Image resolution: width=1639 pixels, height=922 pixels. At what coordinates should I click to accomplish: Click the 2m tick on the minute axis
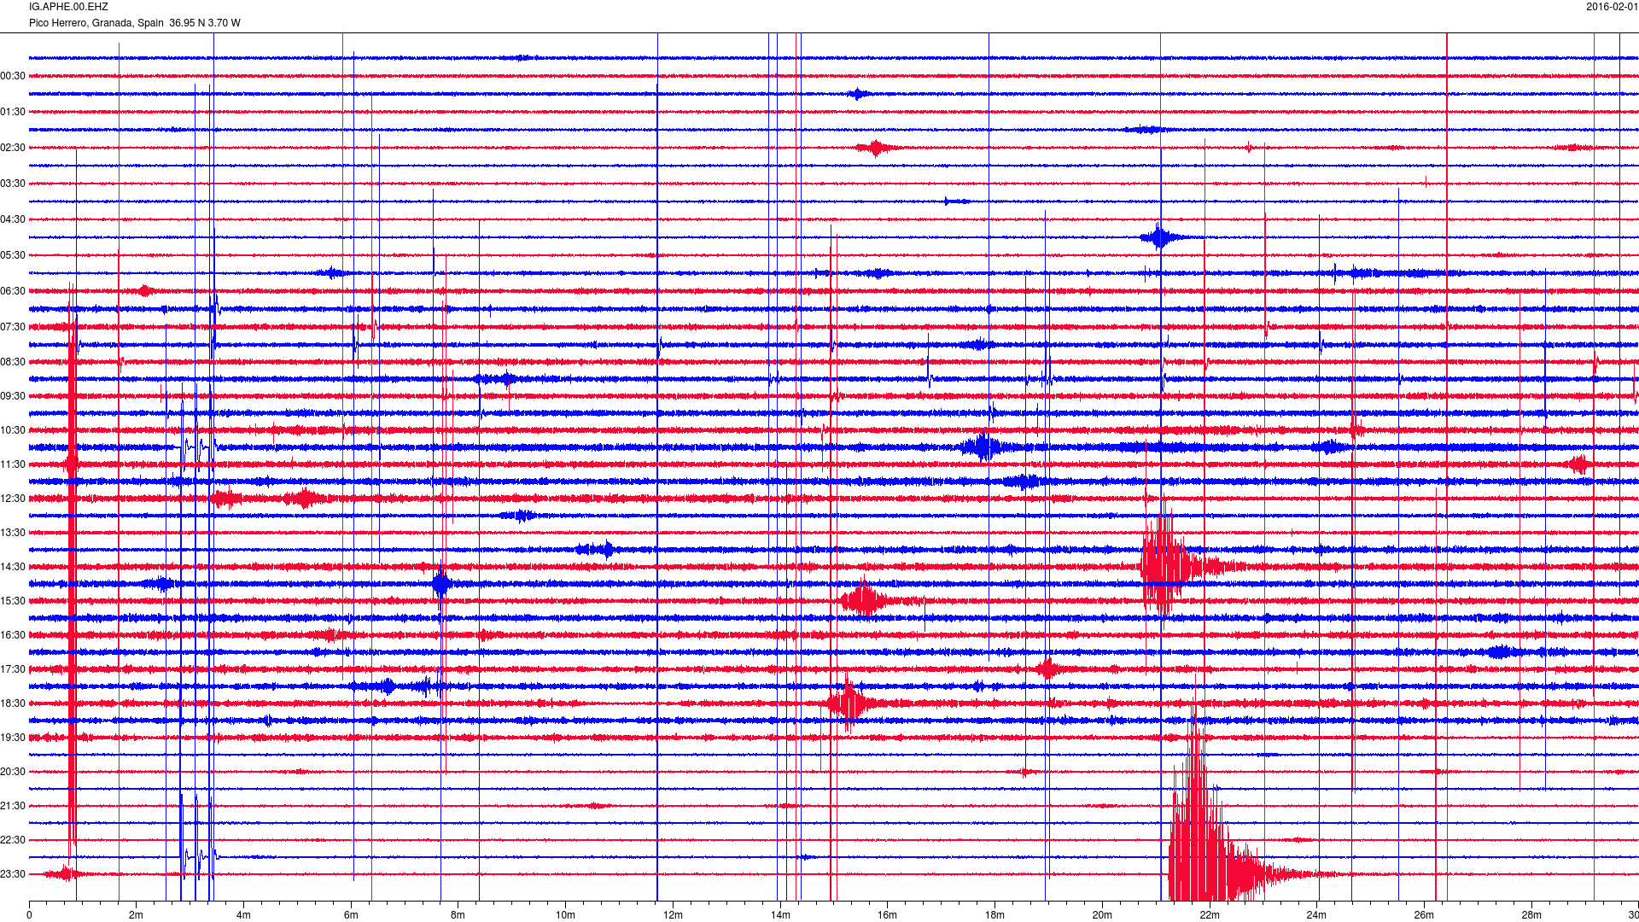coord(137,915)
